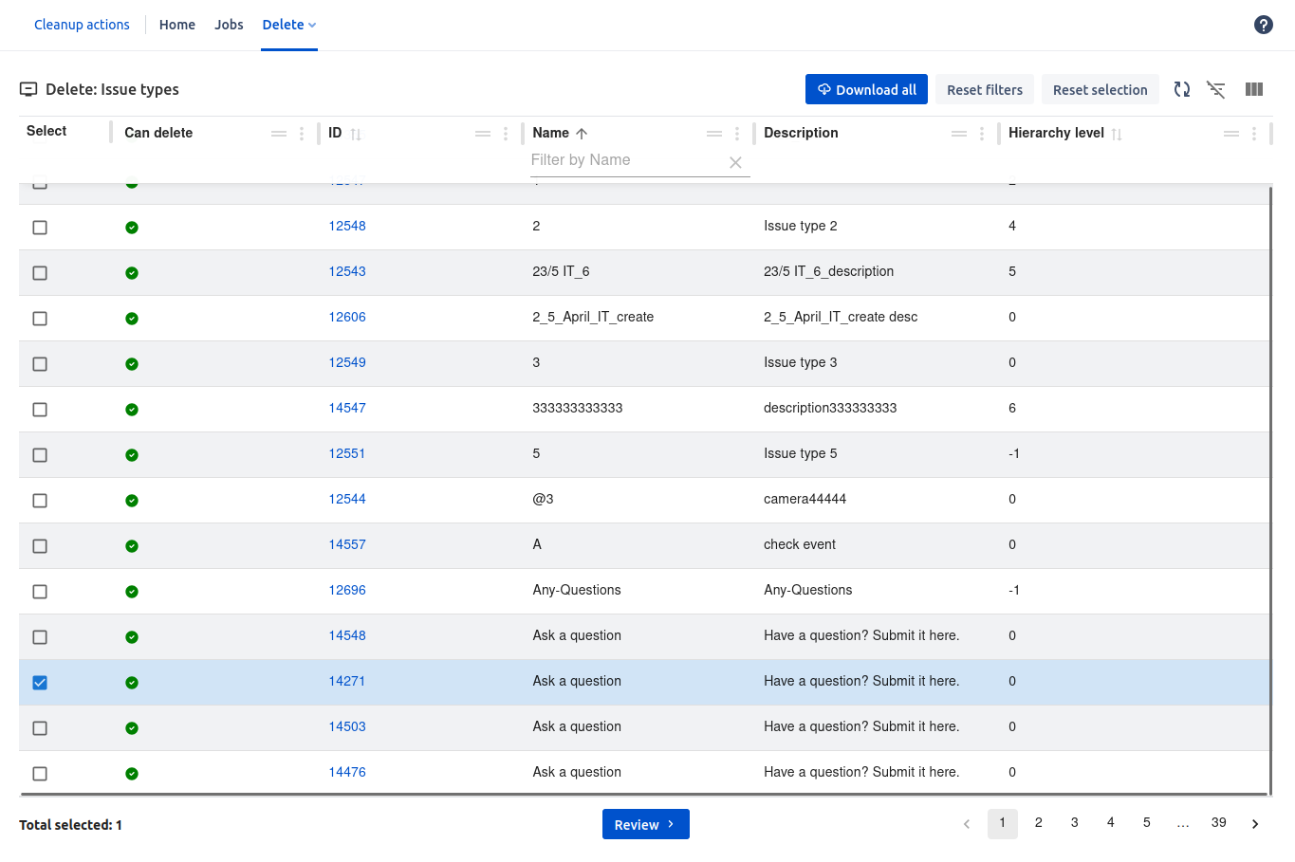Select checkbox for row 14503
The width and height of the screenshot is (1295, 862).
pyautogui.click(x=40, y=728)
